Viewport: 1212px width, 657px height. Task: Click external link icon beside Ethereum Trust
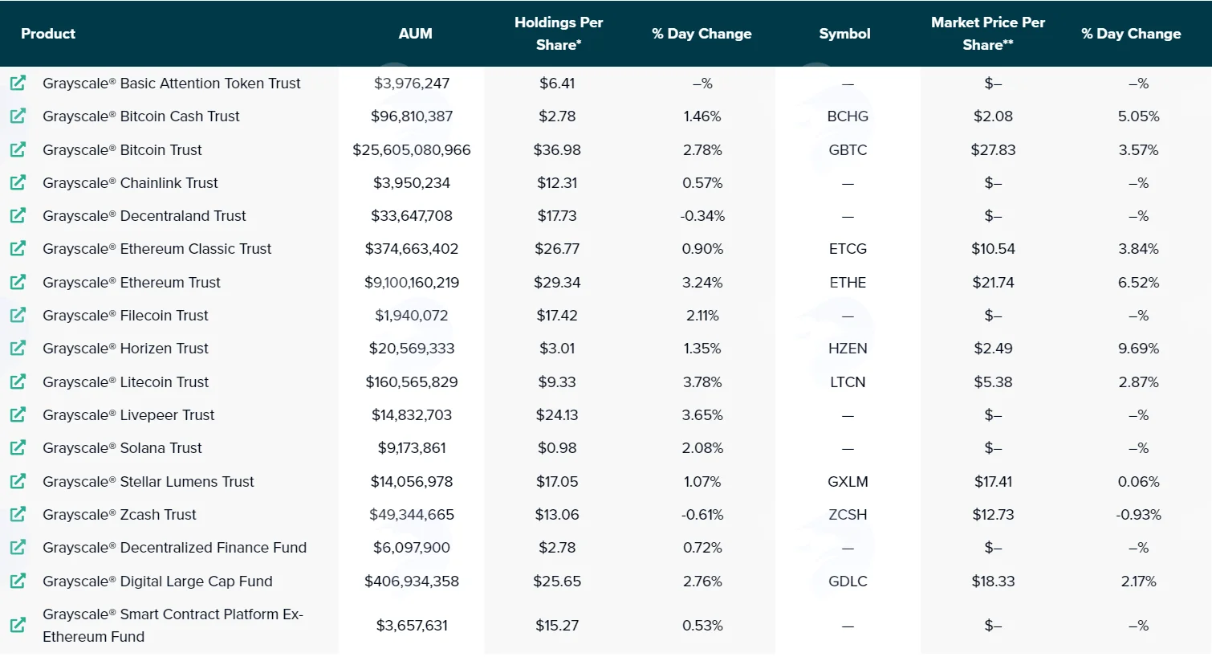(18, 282)
